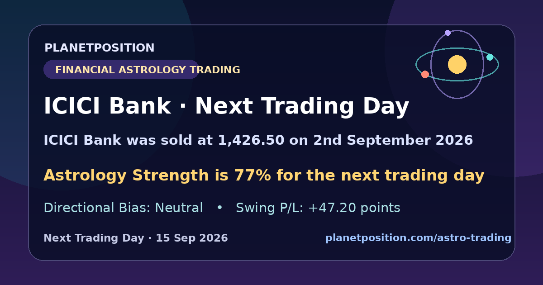Click the bullet separator between bias and swing
Image resolution: width=543 pixels, height=285 pixels.
point(219,208)
